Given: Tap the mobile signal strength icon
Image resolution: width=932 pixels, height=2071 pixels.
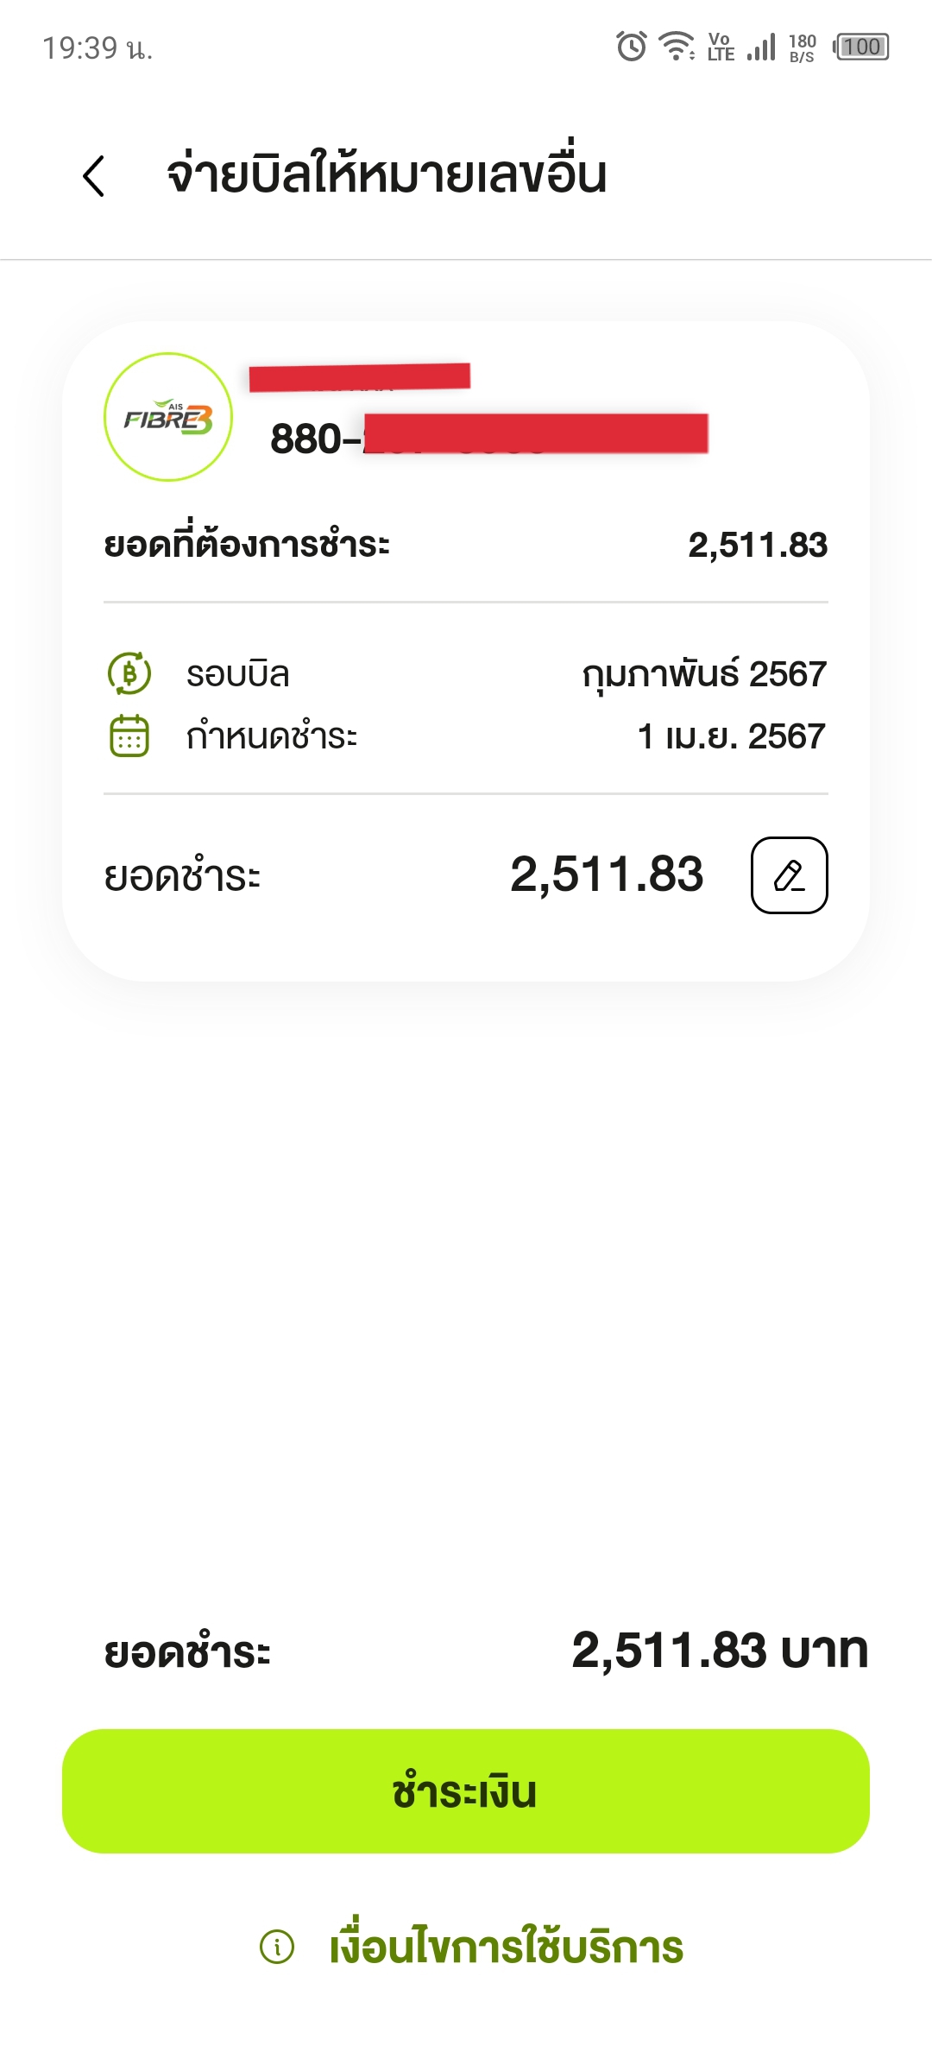Looking at the screenshot, I should point(761,47).
